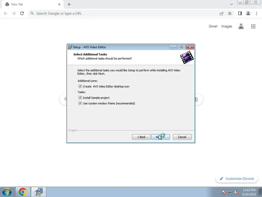Close the Setup dialog with X
The width and height of the screenshot is (262, 197).
[190, 47]
